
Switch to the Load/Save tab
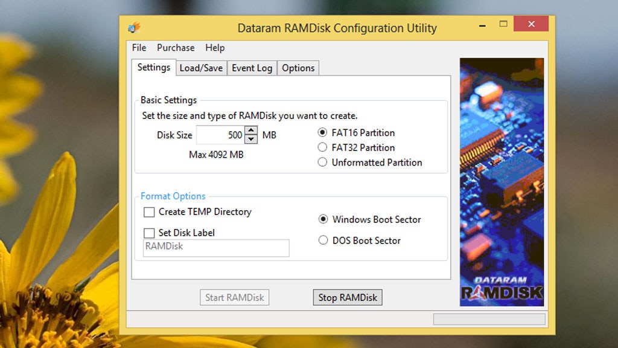point(201,68)
